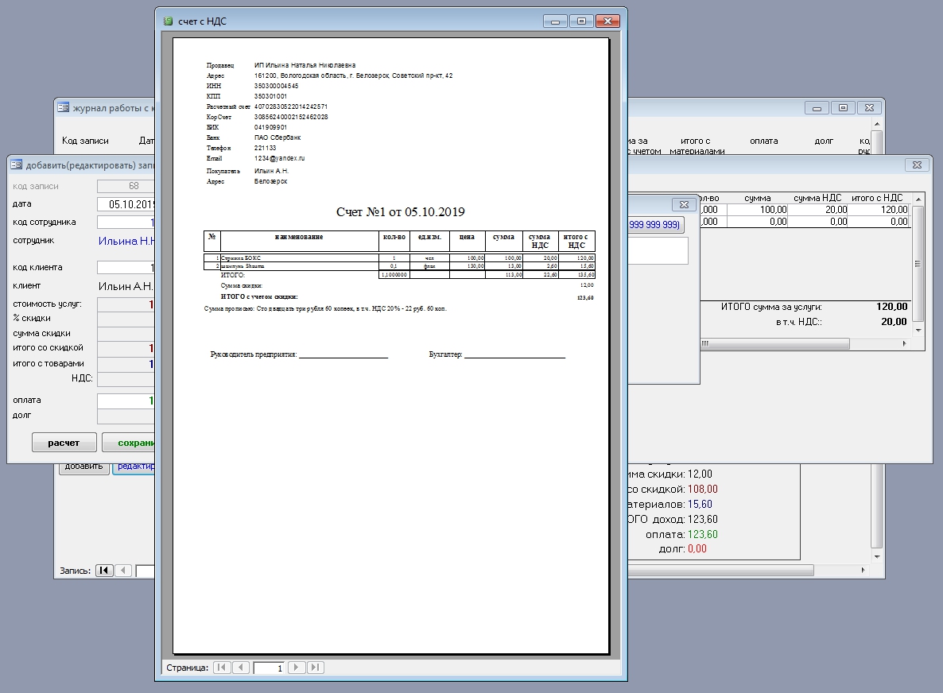
Task: Click the долг value 0,00 in summary
Action: click(x=697, y=548)
